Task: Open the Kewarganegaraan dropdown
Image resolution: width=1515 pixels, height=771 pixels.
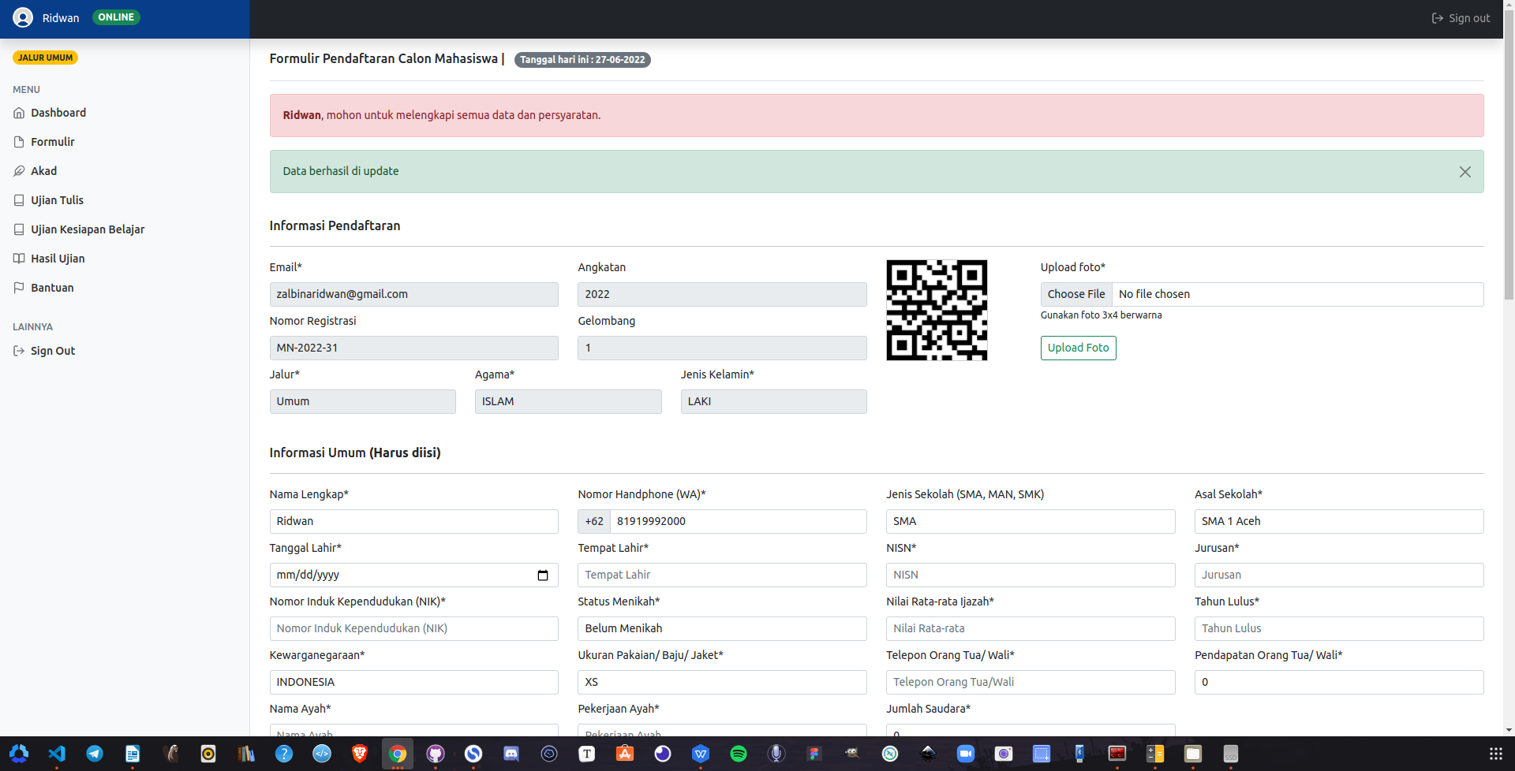Action: click(x=413, y=683)
